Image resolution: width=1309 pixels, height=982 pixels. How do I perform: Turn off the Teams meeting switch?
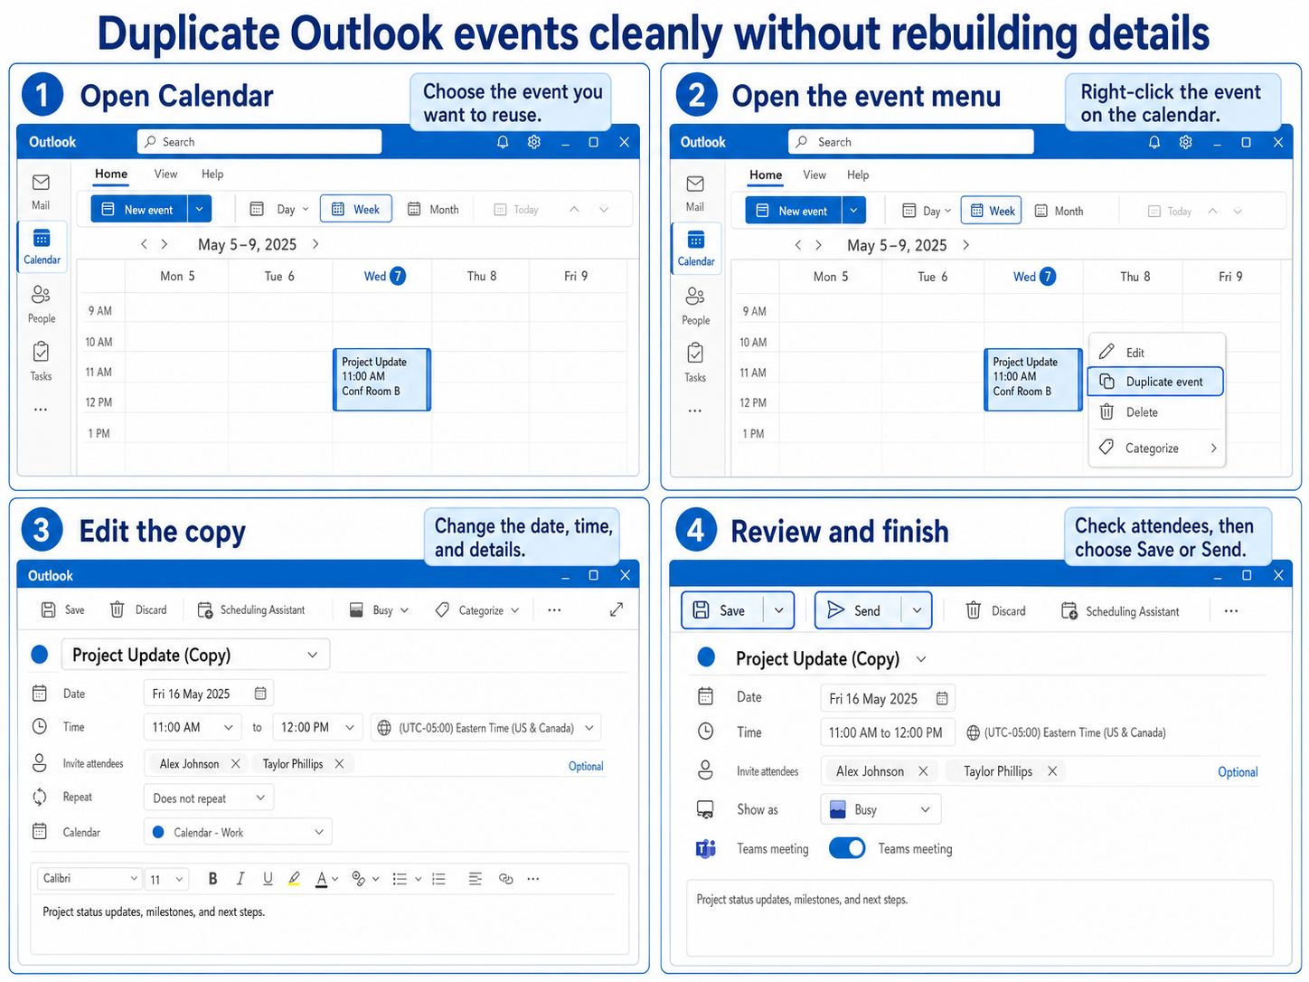pos(847,848)
